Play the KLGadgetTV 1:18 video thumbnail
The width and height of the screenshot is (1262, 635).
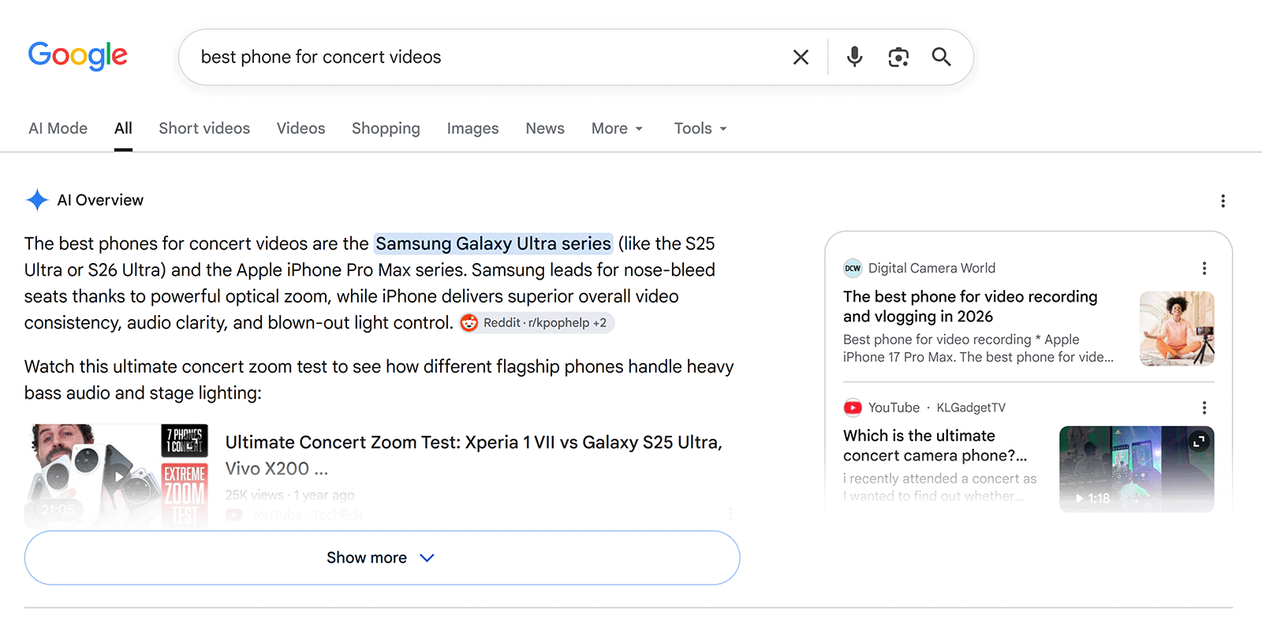click(x=1137, y=469)
